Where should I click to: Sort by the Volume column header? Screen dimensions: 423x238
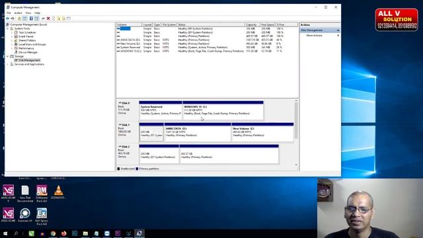129,24
